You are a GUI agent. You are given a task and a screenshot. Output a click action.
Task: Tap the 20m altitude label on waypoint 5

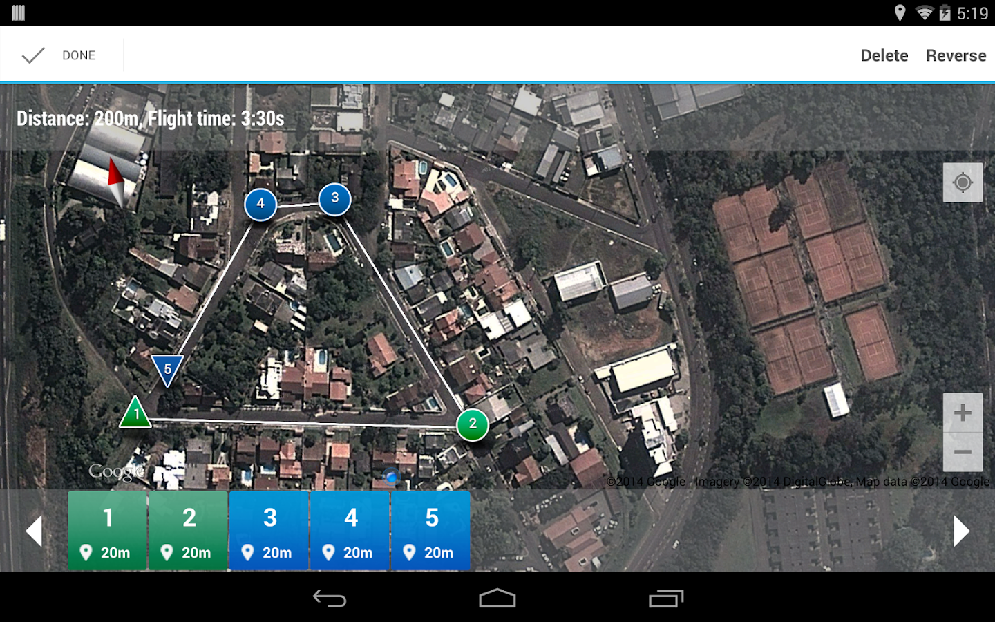coord(440,552)
